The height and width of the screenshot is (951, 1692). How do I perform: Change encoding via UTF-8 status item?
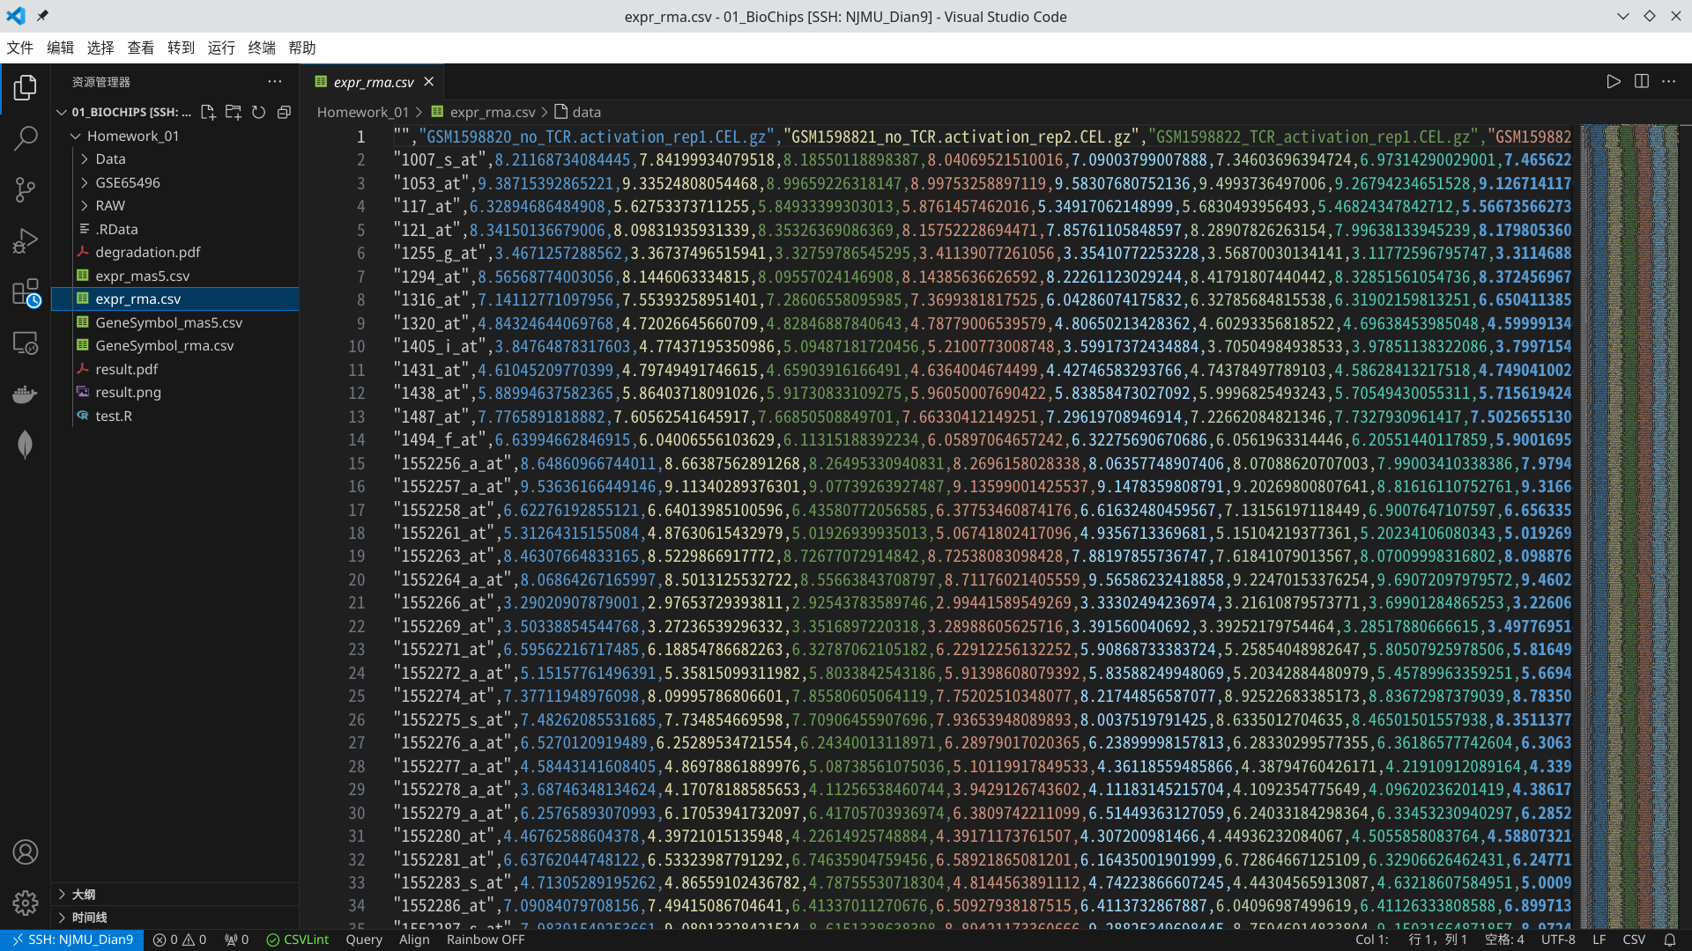click(1558, 940)
